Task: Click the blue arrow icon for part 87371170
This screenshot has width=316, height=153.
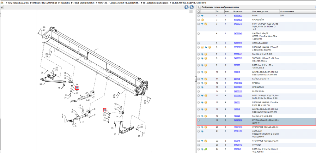Action: [202, 131]
